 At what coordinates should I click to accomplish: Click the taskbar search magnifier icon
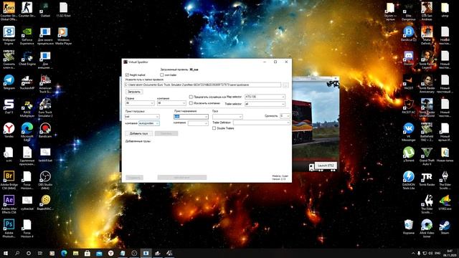17,253
